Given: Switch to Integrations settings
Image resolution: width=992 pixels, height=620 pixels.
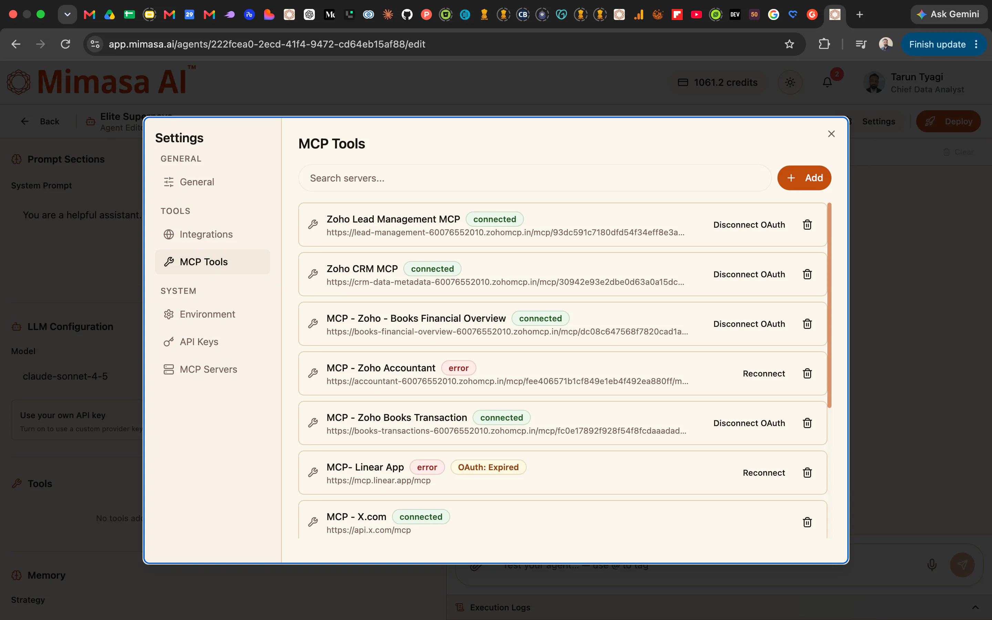Looking at the screenshot, I should click(212, 235).
